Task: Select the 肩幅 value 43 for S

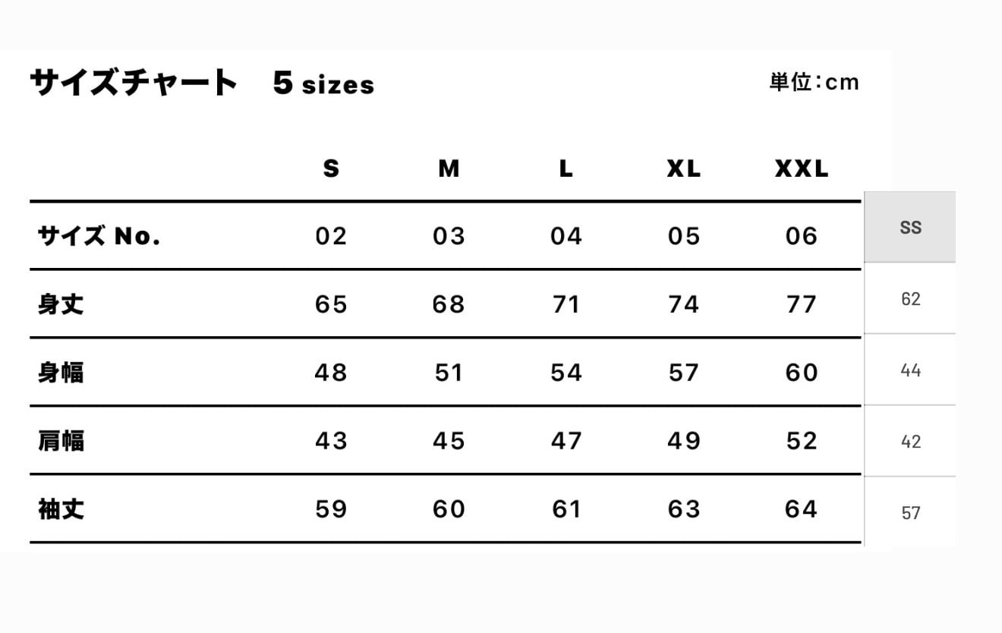Action: (x=331, y=441)
